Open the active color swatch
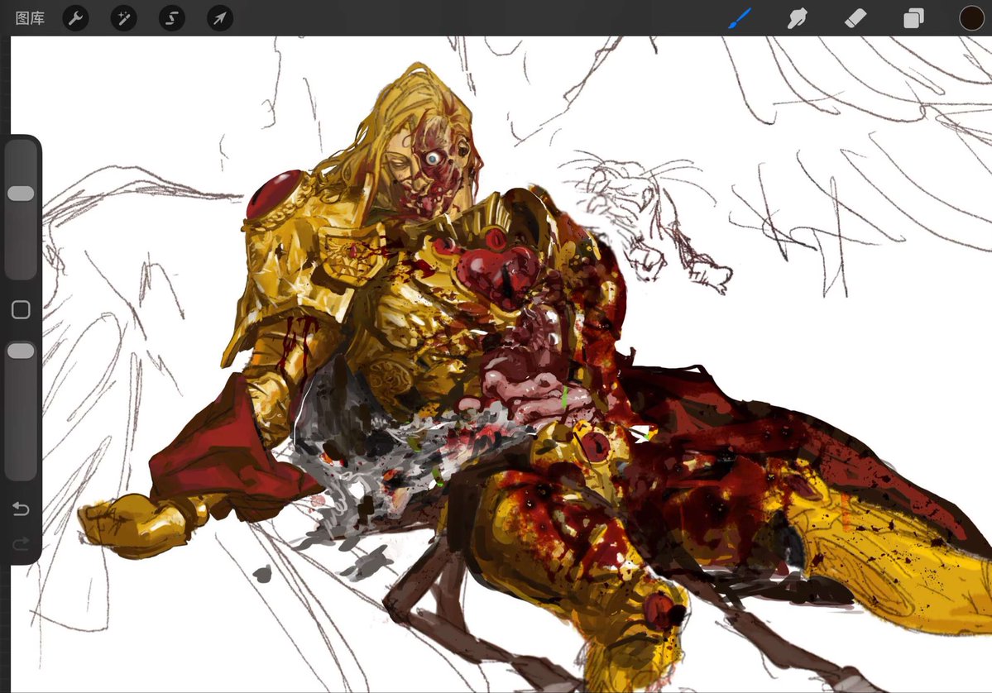The height and width of the screenshot is (693, 992). click(971, 18)
